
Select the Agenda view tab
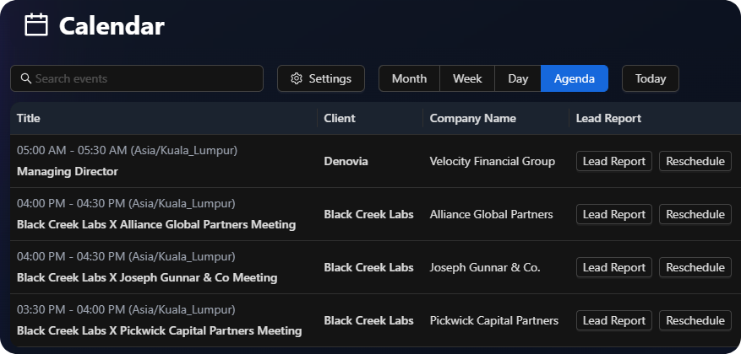point(575,78)
